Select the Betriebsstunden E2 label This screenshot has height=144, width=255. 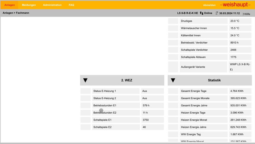point(105,112)
